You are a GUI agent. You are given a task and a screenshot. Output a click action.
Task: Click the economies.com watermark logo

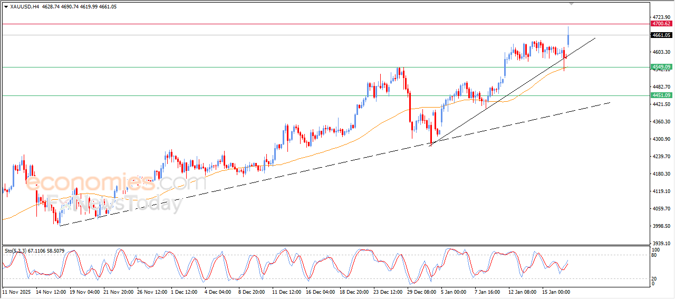point(116,183)
